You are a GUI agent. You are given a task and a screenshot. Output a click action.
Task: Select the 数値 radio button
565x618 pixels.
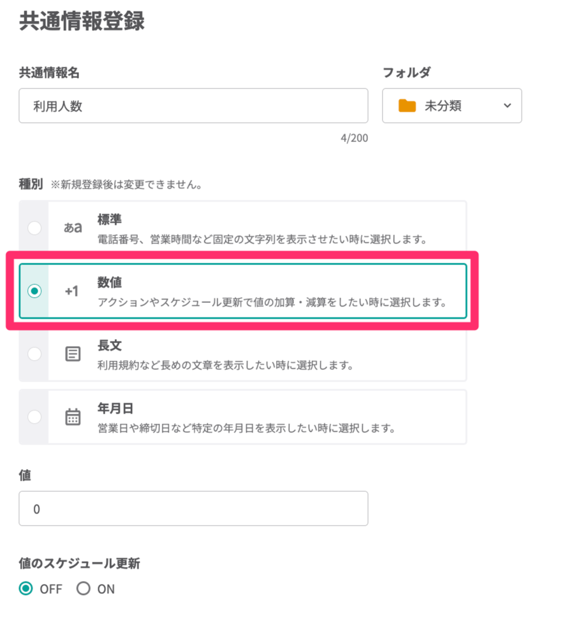click(x=34, y=291)
